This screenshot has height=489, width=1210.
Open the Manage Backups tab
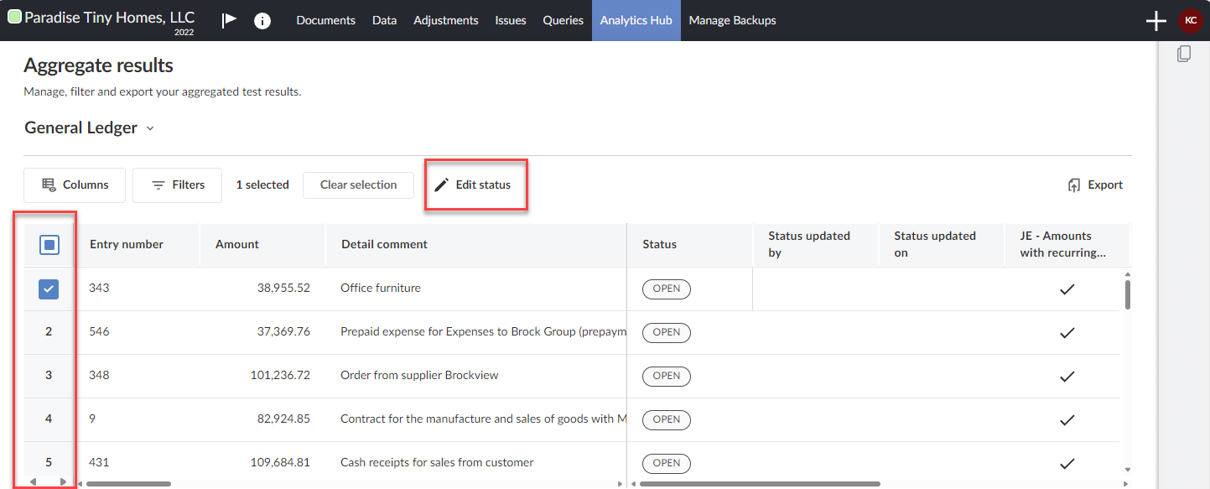tap(732, 20)
